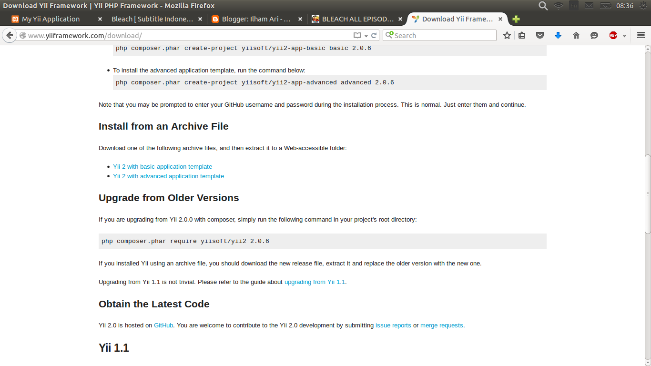Image resolution: width=651 pixels, height=366 pixels.
Task: Click the Adblock Plus ABP icon
Action: (613, 35)
